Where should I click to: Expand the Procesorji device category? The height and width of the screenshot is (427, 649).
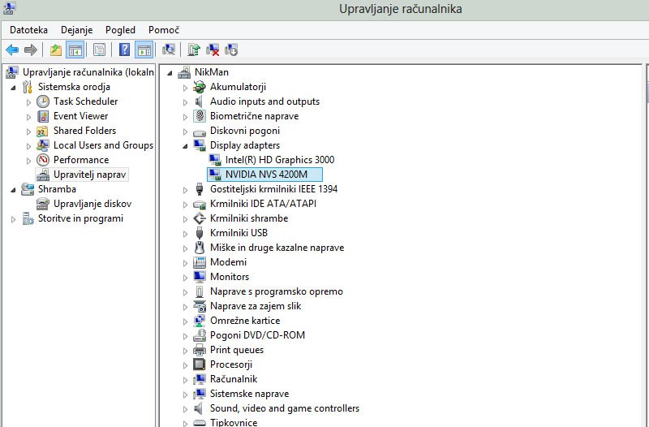pyautogui.click(x=185, y=364)
